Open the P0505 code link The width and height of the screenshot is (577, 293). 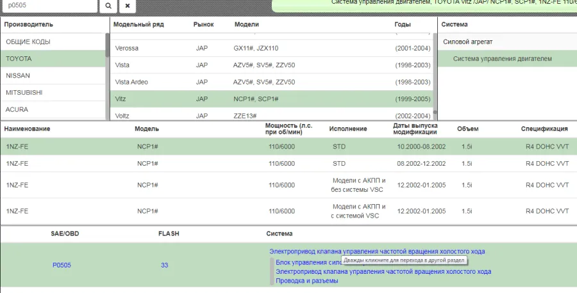[62, 265]
